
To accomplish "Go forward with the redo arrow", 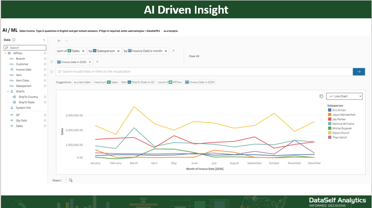I will pyautogui.click(x=66, y=41).
